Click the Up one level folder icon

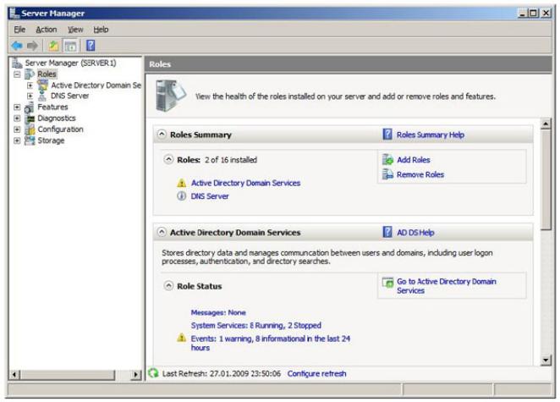53,46
